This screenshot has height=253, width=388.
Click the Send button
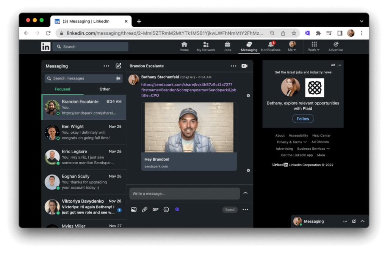230,210
